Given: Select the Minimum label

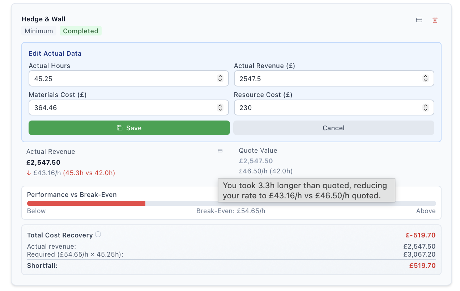Looking at the screenshot, I should (38, 31).
